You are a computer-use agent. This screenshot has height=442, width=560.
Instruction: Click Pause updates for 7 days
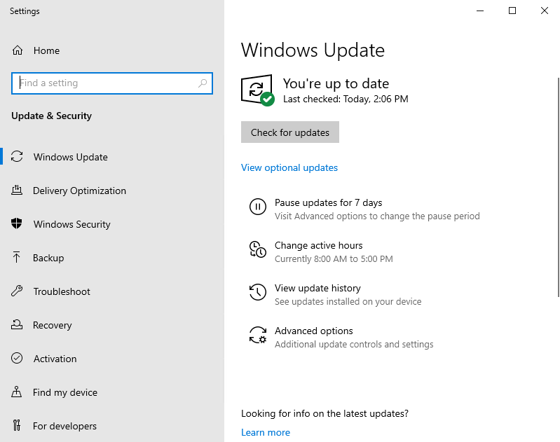(x=328, y=202)
